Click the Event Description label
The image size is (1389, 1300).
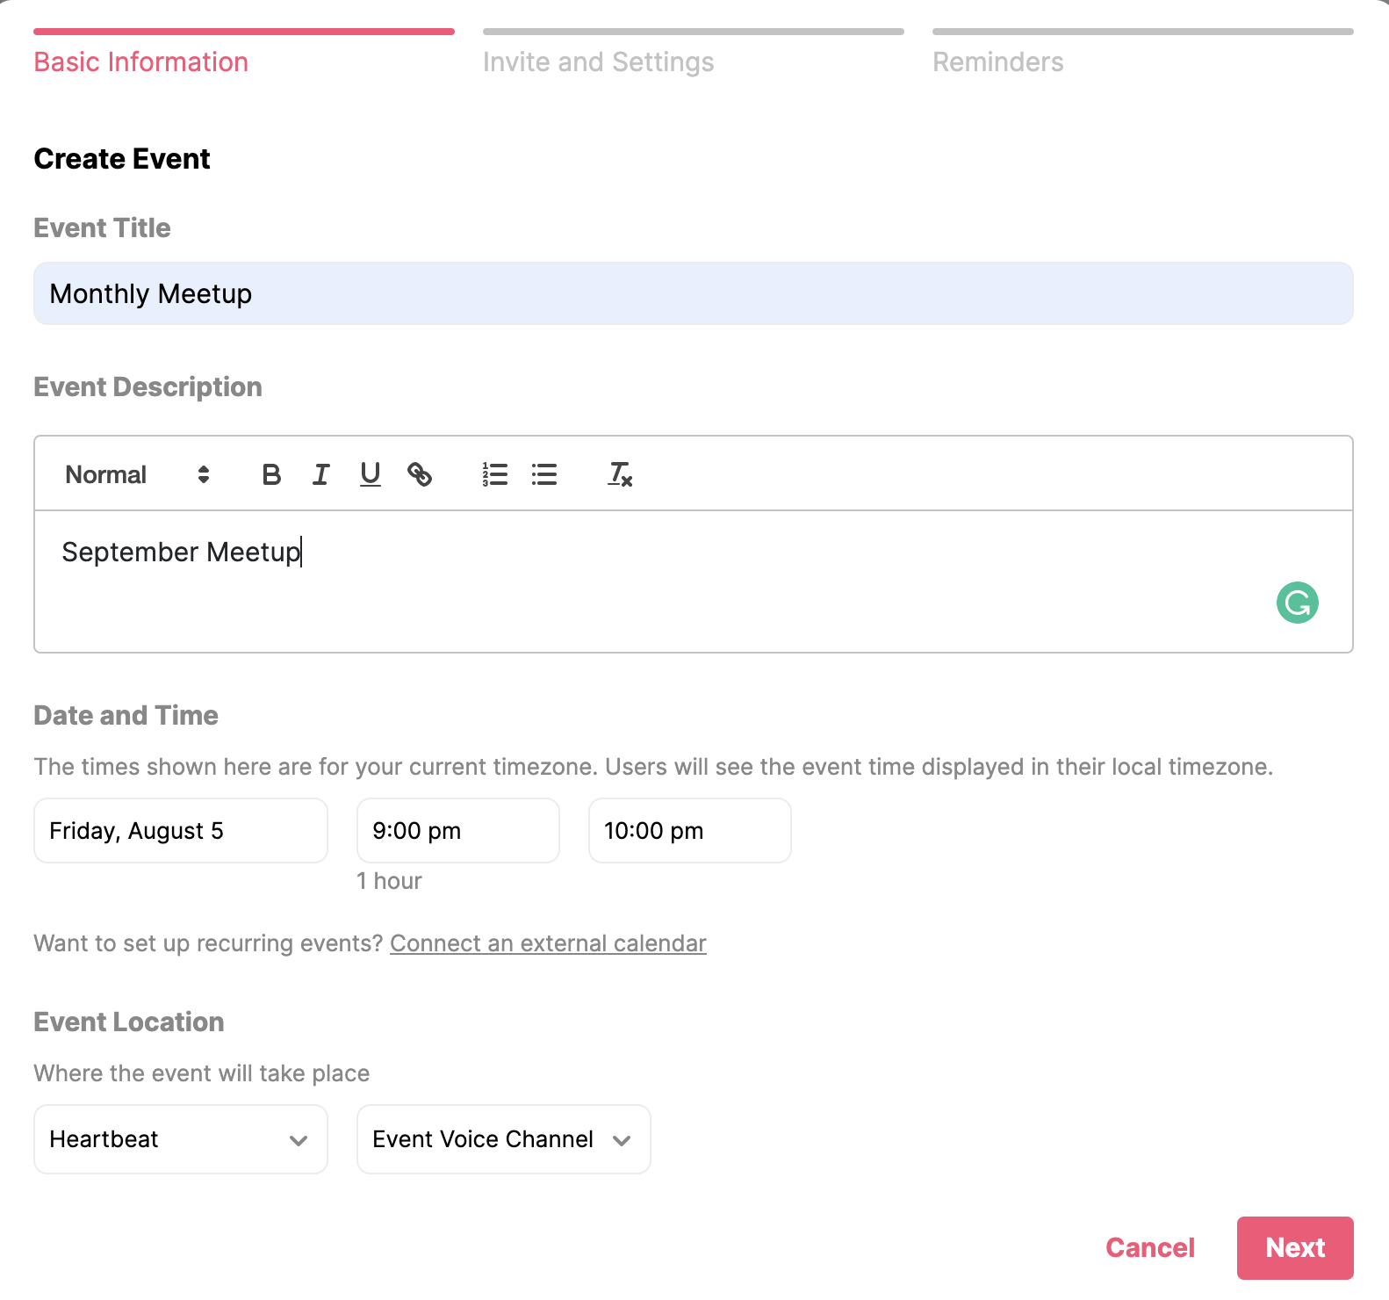click(x=148, y=387)
